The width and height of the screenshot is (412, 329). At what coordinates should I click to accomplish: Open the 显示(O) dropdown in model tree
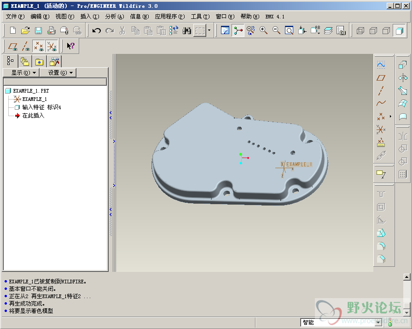[21, 73]
